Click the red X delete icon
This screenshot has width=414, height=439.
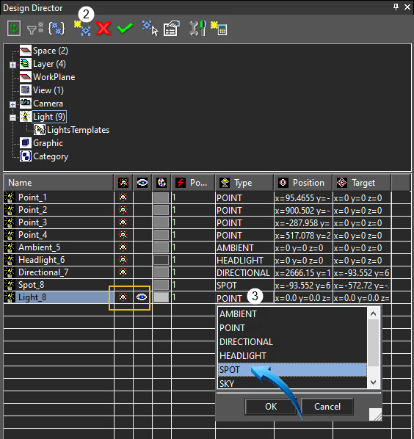tap(103, 29)
